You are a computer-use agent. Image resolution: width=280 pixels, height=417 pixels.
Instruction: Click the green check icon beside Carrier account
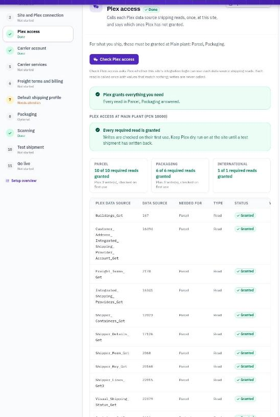click(10, 50)
